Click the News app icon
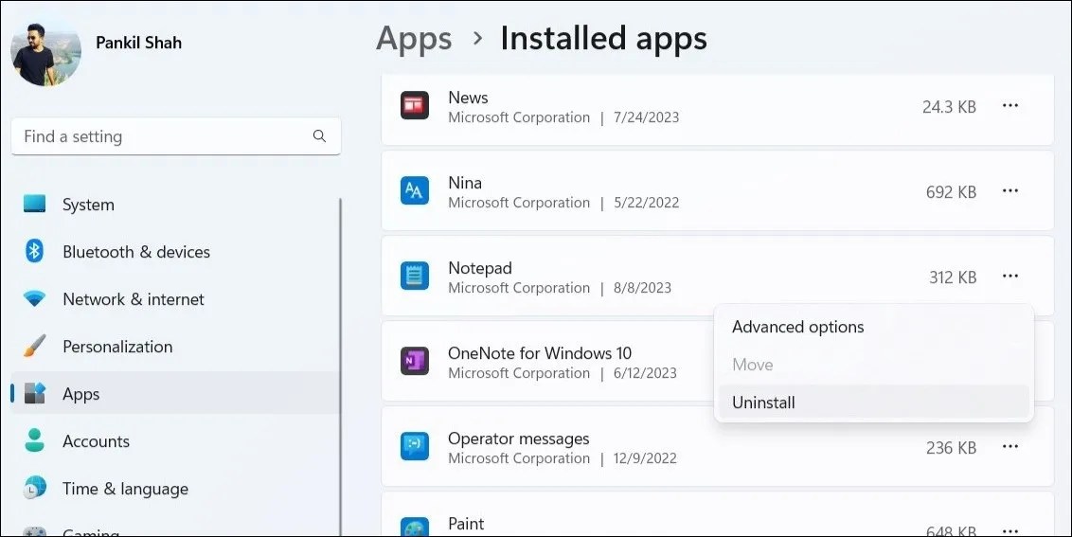 pos(414,105)
